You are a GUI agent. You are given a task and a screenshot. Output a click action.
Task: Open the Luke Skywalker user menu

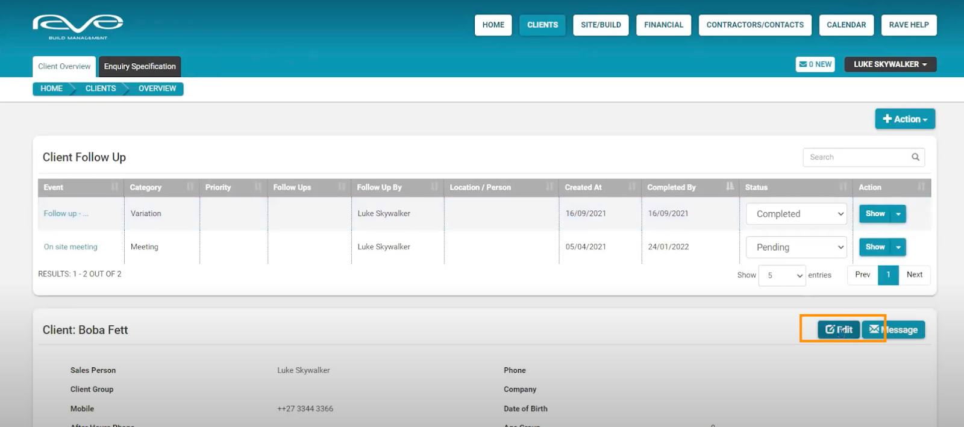point(890,64)
